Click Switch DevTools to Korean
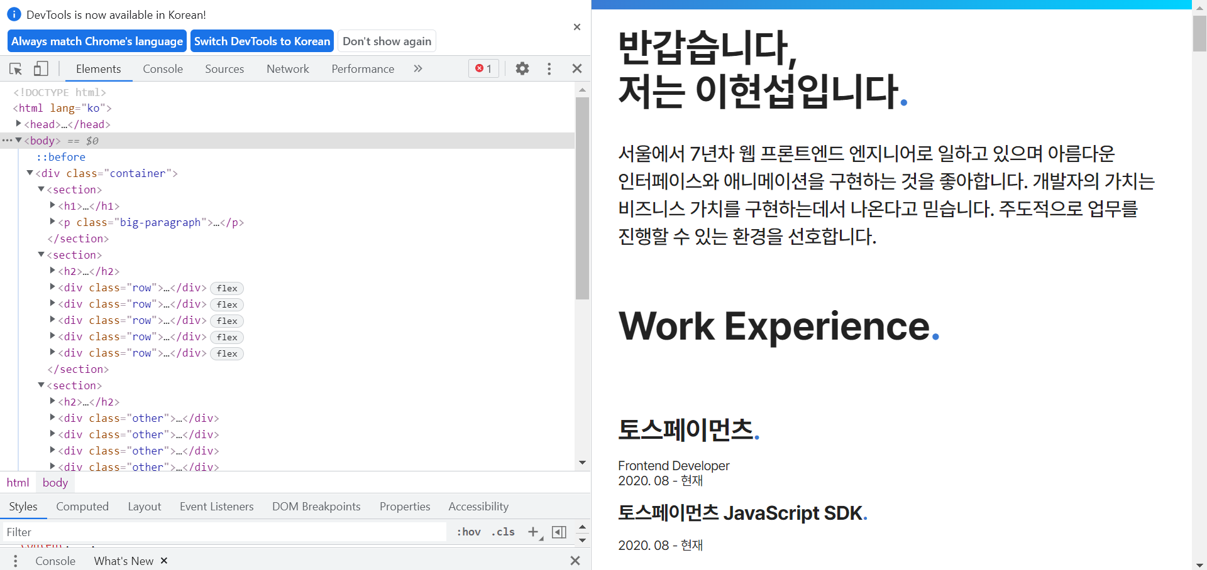 pyautogui.click(x=262, y=41)
